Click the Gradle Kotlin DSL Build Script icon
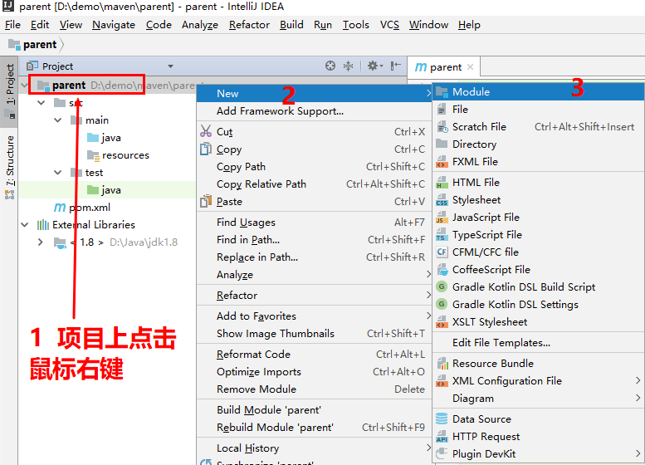 pyautogui.click(x=442, y=286)
